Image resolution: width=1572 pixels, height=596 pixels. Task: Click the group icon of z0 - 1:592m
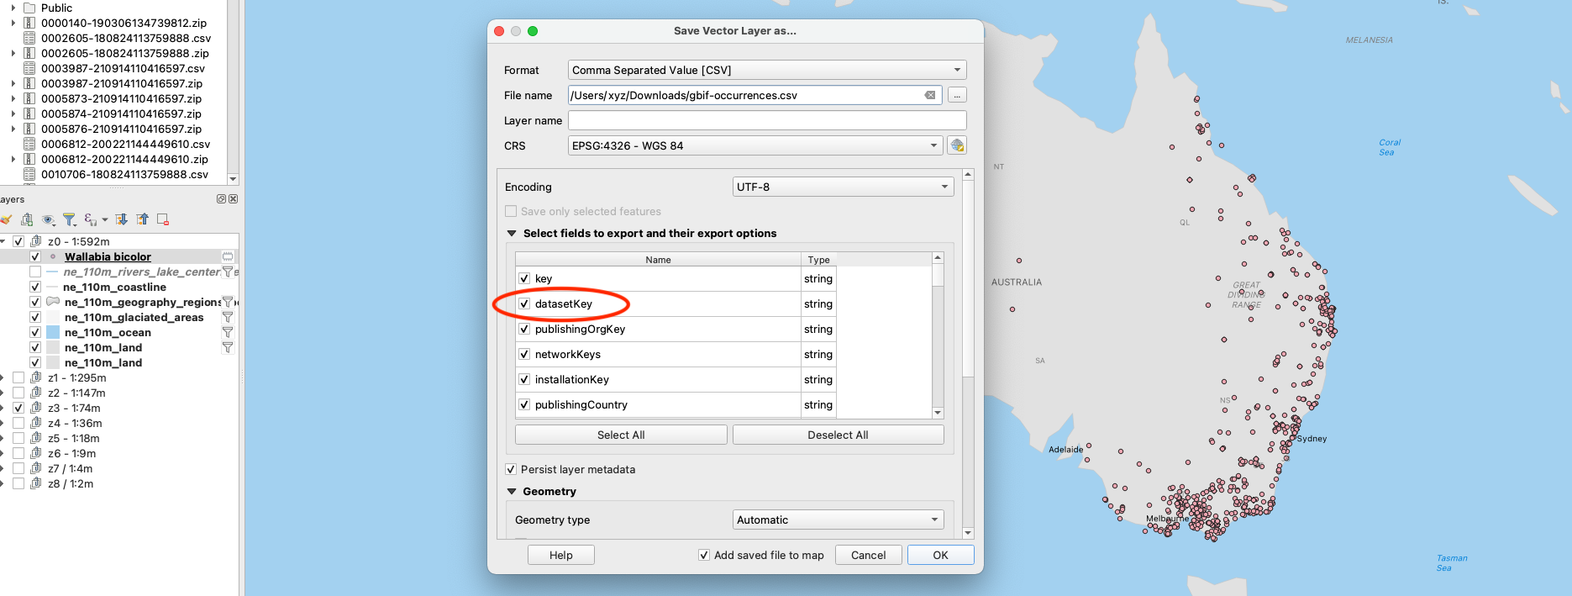(35, 241)
